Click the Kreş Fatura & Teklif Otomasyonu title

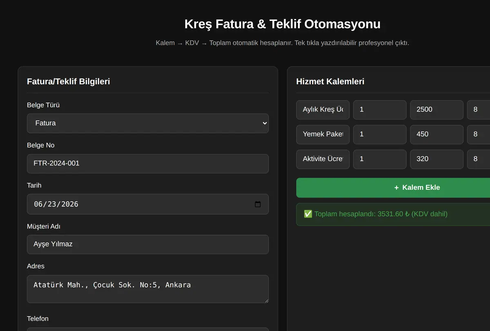[282, 24]
